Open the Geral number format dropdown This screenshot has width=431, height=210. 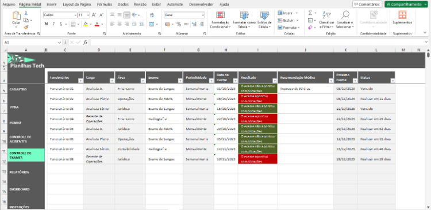click(203, 15)
